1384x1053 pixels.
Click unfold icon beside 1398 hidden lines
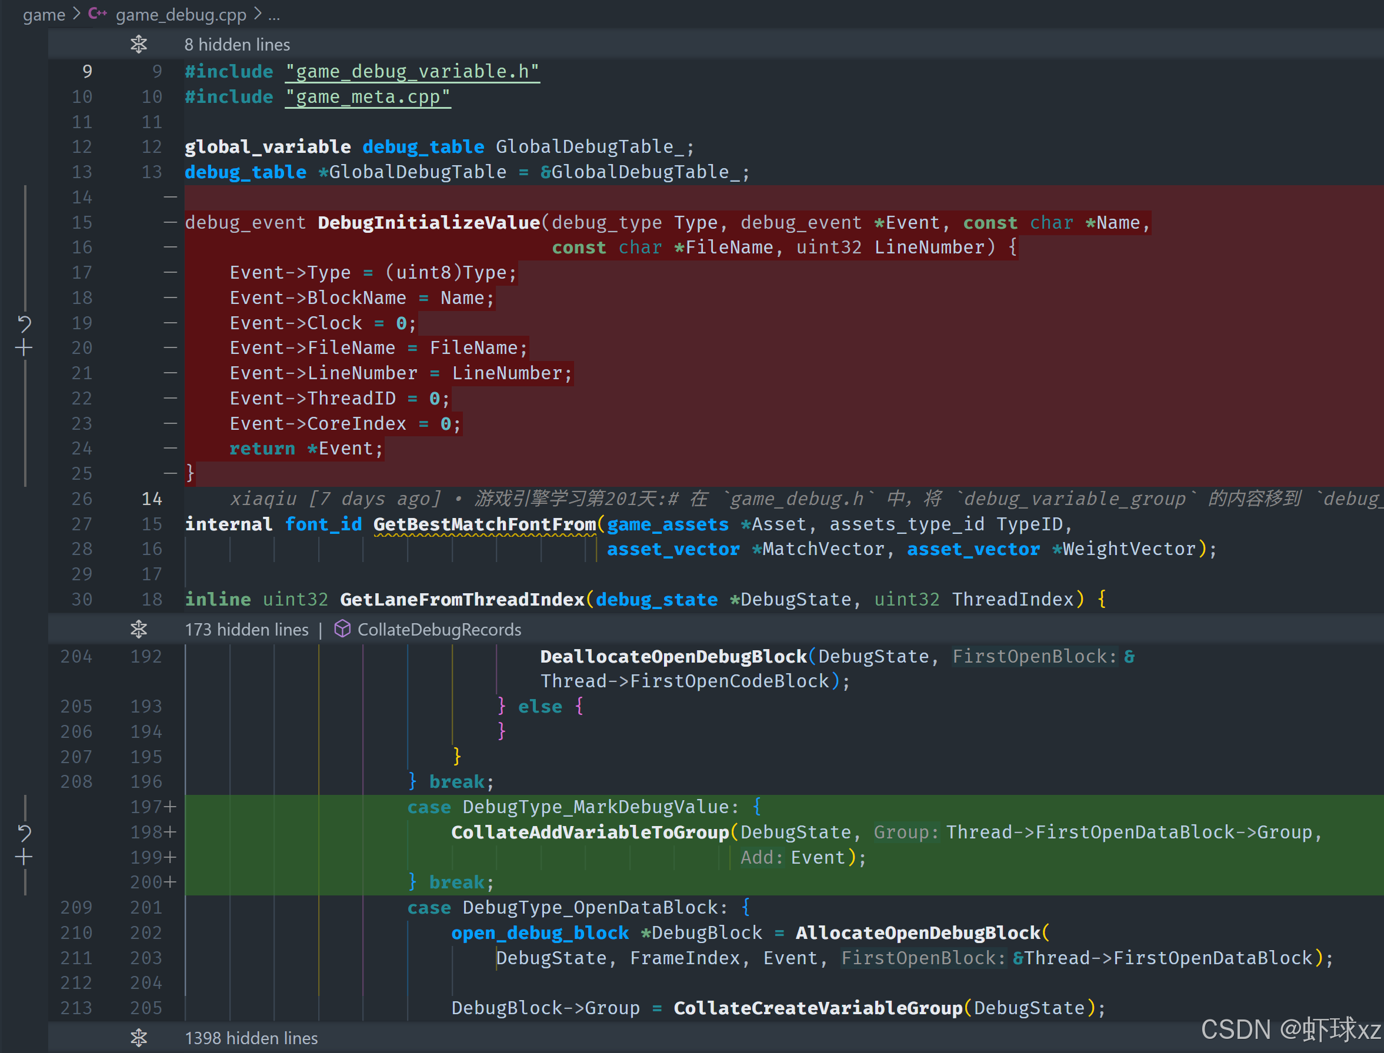[x=139, y=1037]
